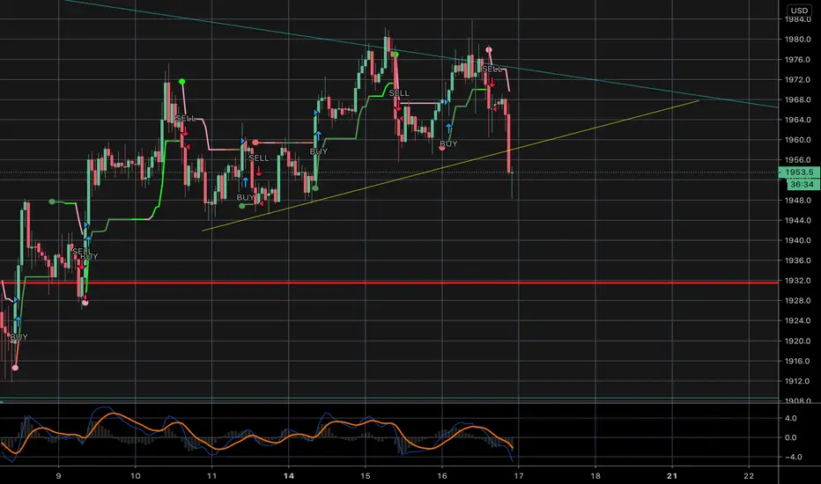This screenshot has width=821, height=484.
Task: Click the pink dot marker above the last SELL
Action: click(489, 50)
